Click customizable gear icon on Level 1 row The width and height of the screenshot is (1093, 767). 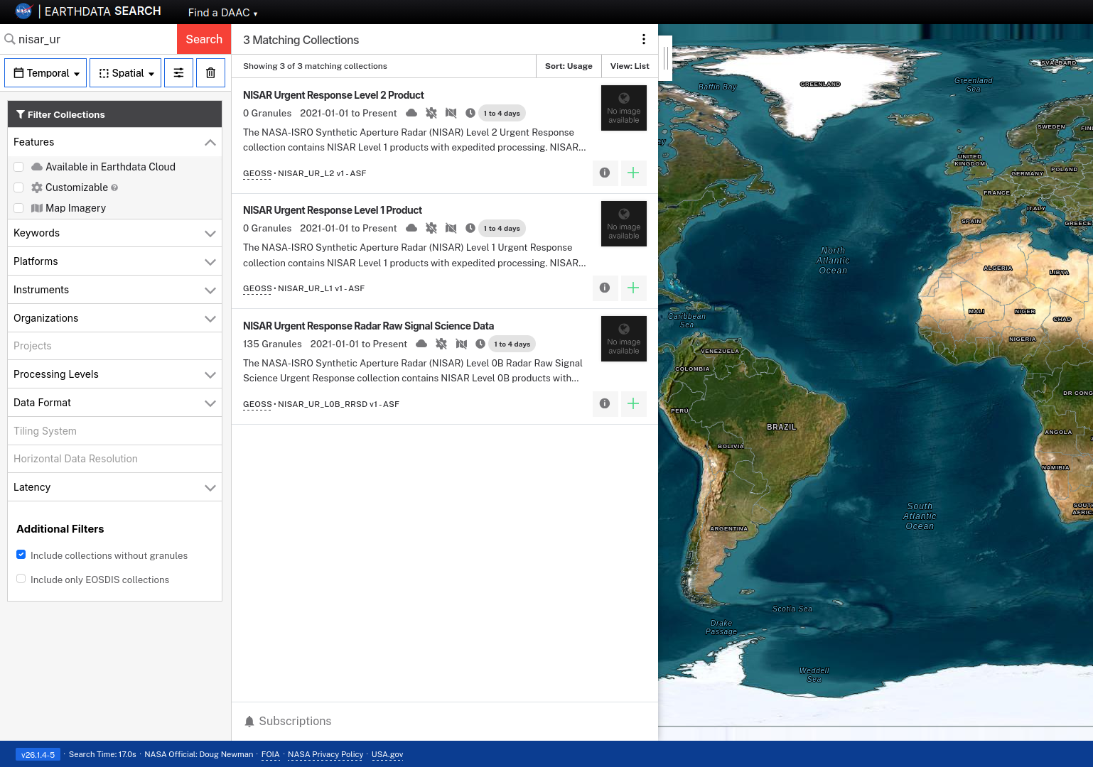coord(431,228)
